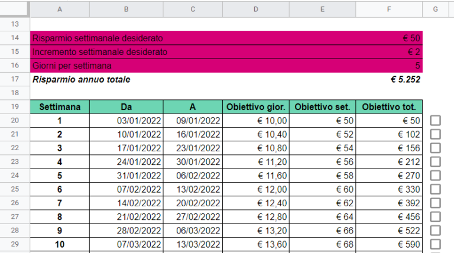Select column E header
The image size is (454, 253).
pyautogui.click(x=322, y=9)
